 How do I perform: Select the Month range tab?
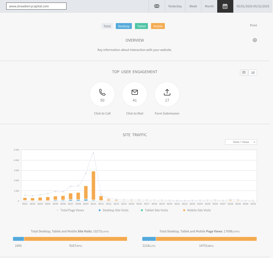click(x=209, y=6)
